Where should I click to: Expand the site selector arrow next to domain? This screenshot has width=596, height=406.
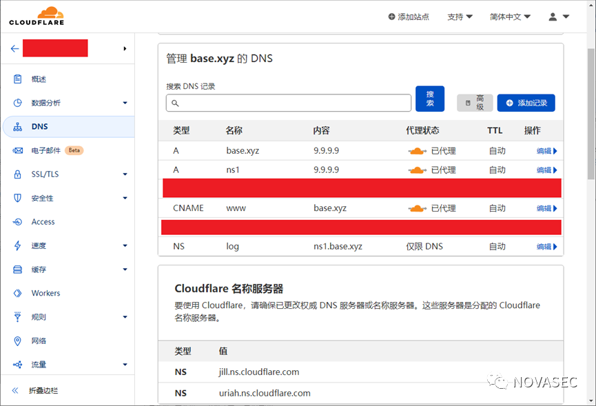point(125,48)
